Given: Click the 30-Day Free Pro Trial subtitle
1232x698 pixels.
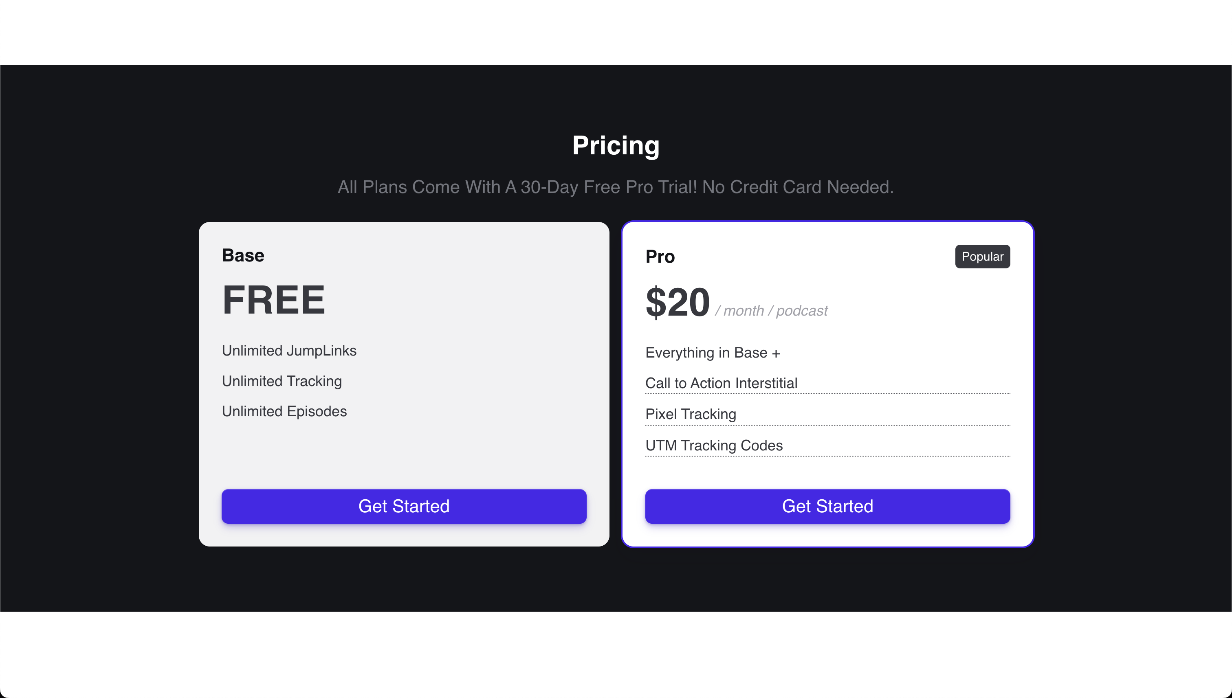Looking at the screenshot, I should [x=615, y=187].
